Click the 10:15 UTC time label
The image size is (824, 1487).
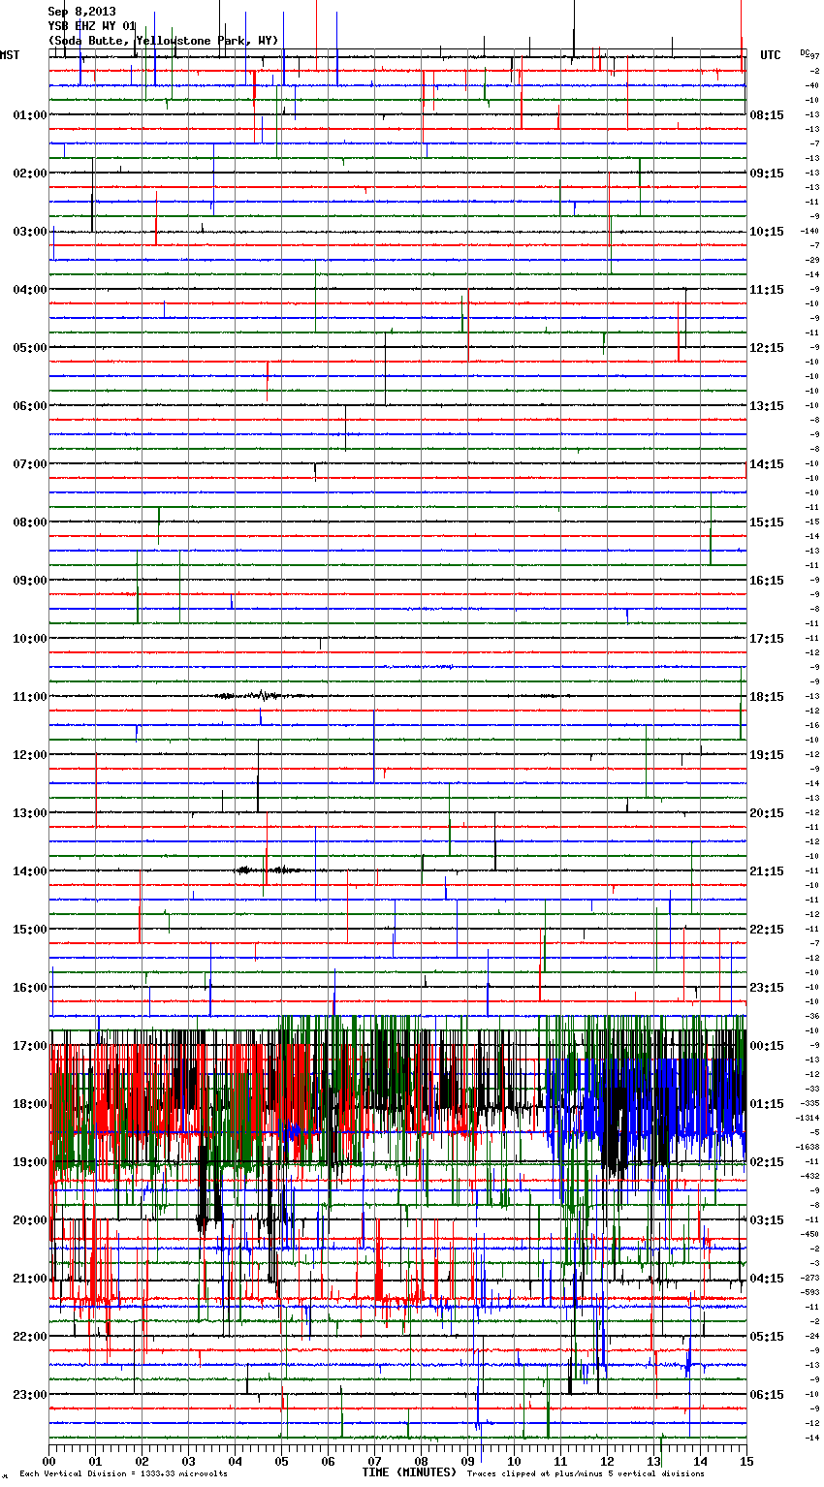coord(767,232)
